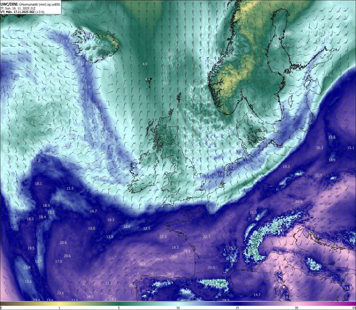Click the 12.9 value on the map
Screen dimensions: 356x310
tap(332, 160)
